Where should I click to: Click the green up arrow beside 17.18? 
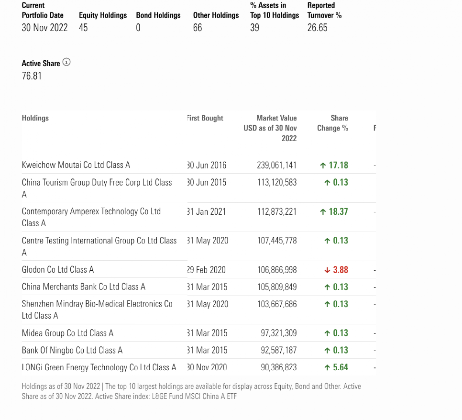tap(323, 166)
